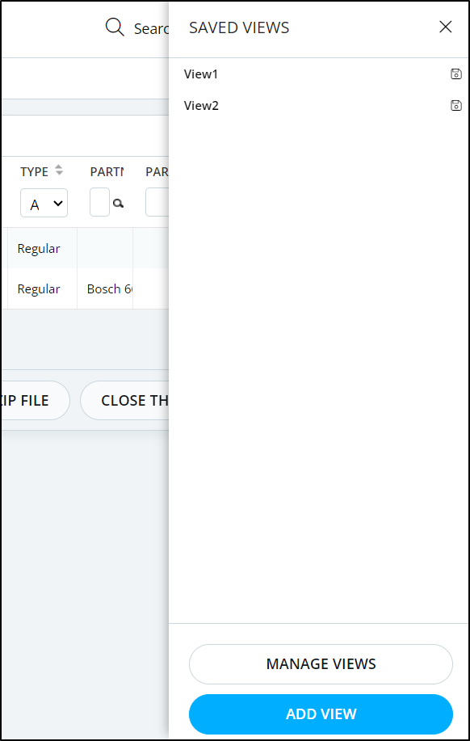The width and height of the screenshot is (470, 741).
Task: Open Manage Views
Action: 321,664
